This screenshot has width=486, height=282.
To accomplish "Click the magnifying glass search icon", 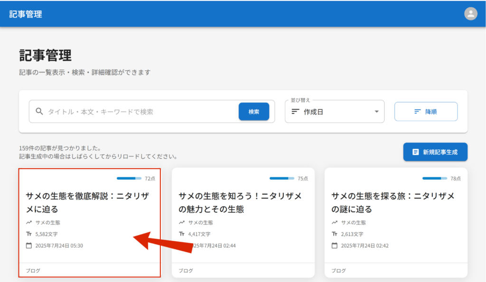I will [x=39, y=111].
